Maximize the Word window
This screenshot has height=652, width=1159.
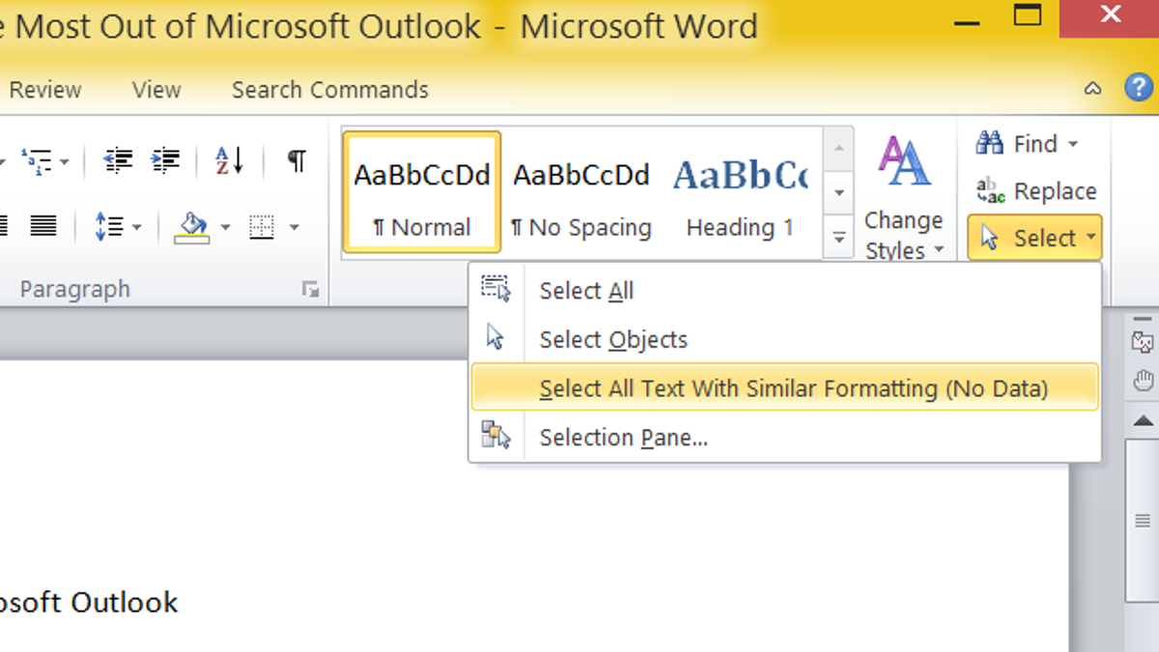pos(1028,14)
